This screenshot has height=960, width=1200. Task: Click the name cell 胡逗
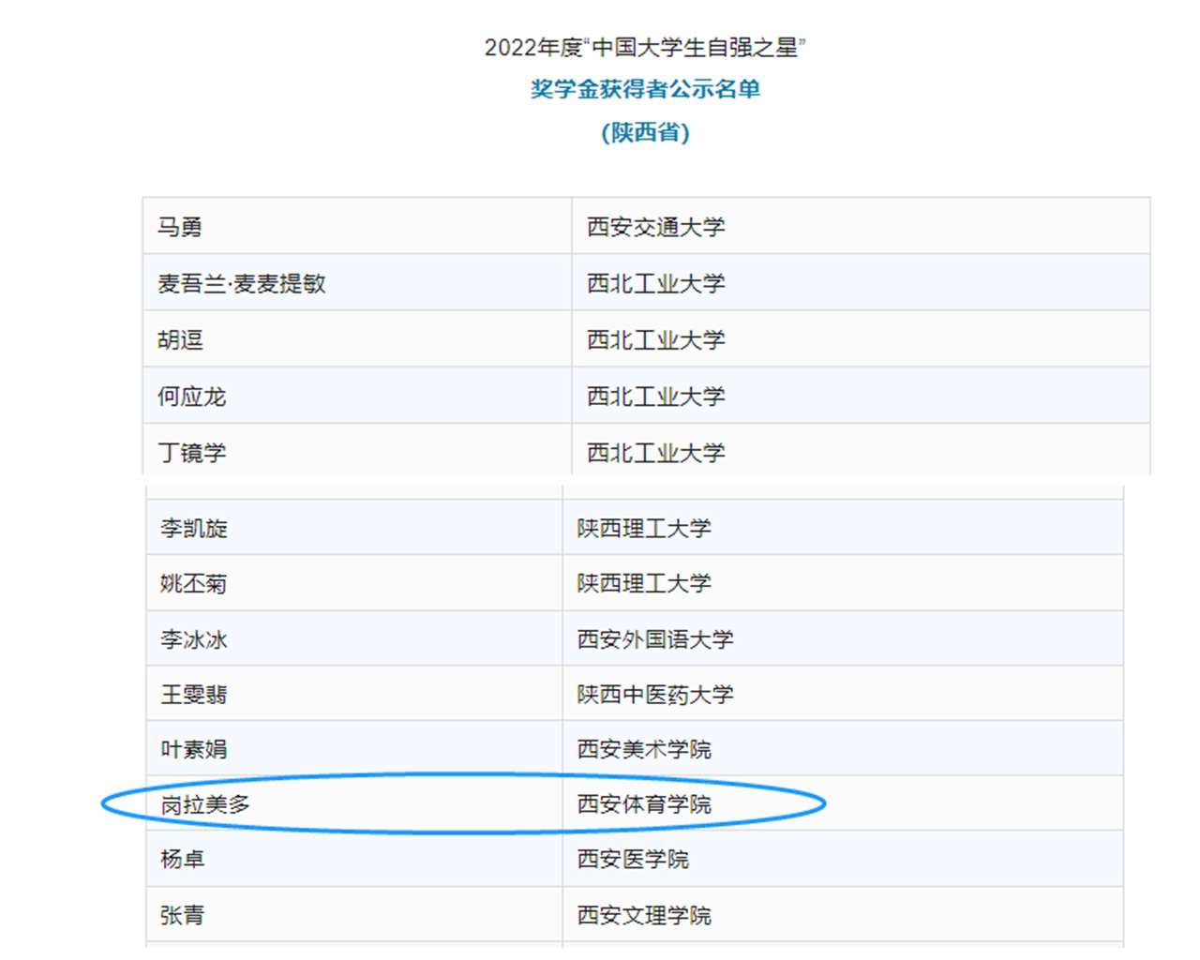pyautogui.click(x=180, y=339)
